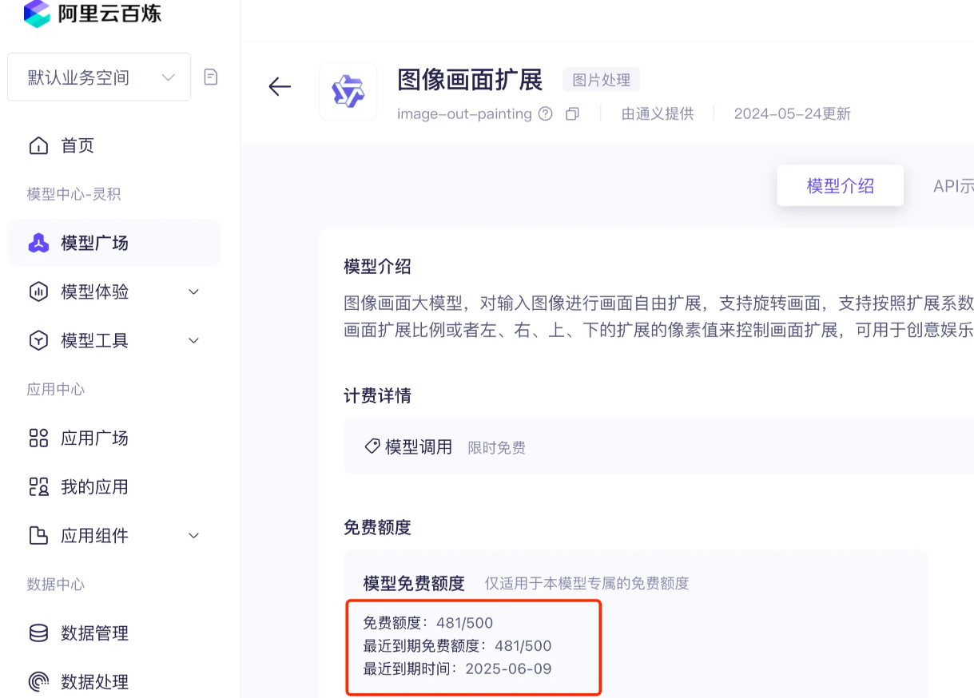Click the document icon beside workspace selector
The width and height of the screenshot is (974, 698).
(x=211, y=77)
